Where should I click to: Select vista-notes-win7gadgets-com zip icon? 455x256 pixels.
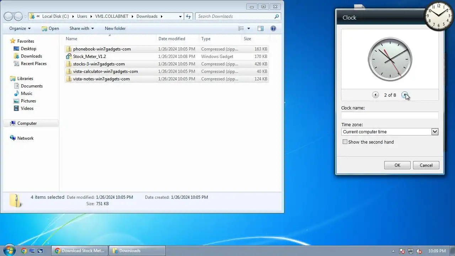click(69, 79)
